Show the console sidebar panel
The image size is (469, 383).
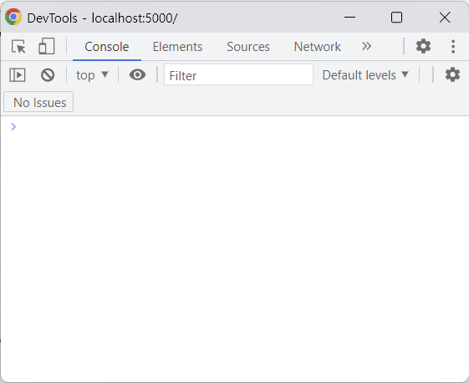tap(18, 74)
